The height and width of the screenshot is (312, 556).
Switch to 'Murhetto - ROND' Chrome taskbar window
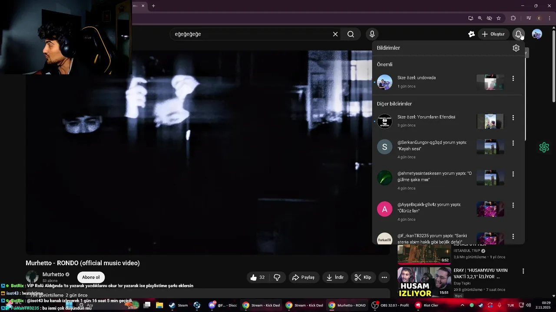347,305
